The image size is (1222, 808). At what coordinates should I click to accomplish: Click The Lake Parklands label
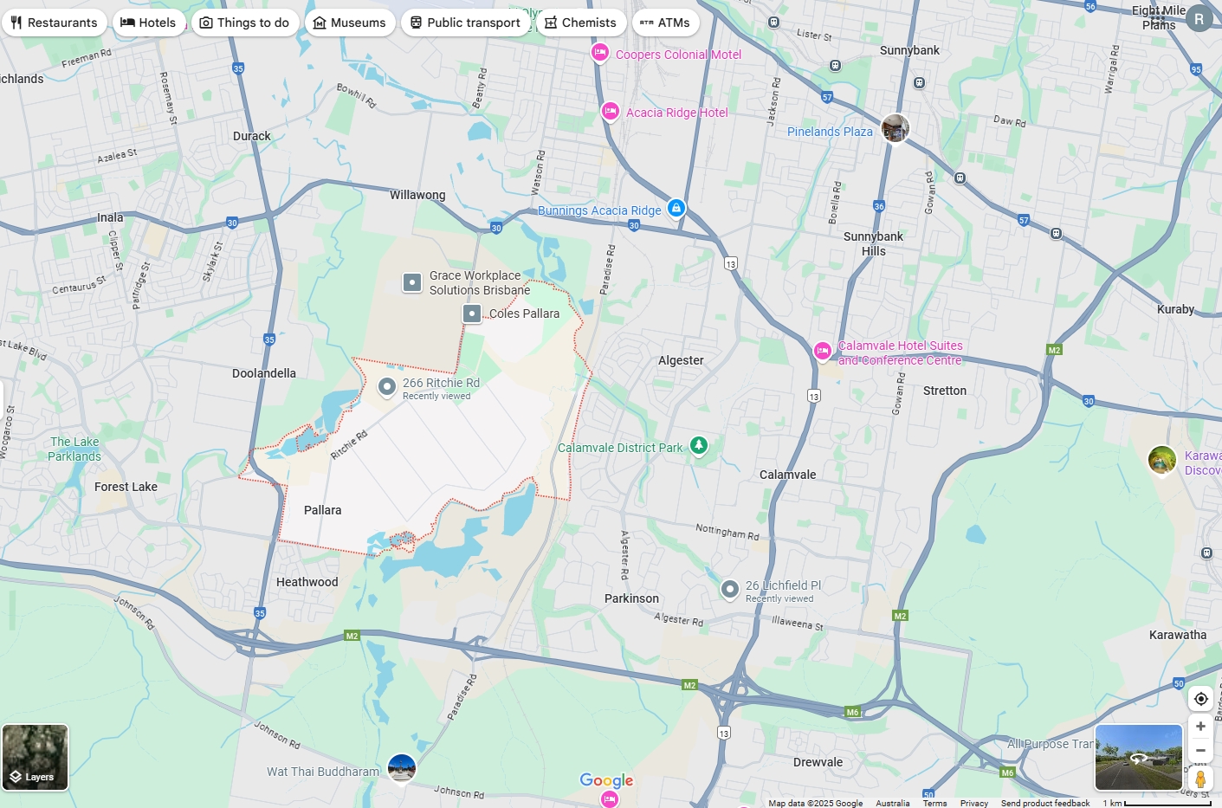pos(74,449)
